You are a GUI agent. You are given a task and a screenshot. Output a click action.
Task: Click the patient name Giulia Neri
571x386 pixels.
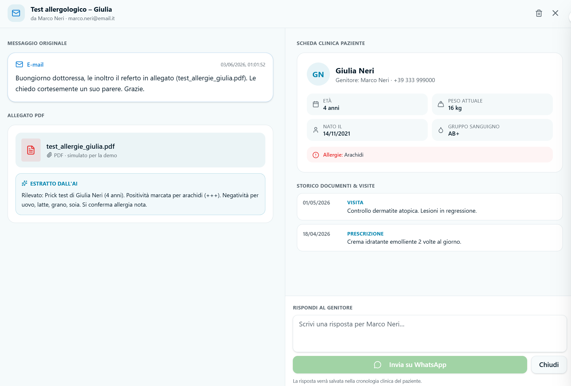pos(355,70)
